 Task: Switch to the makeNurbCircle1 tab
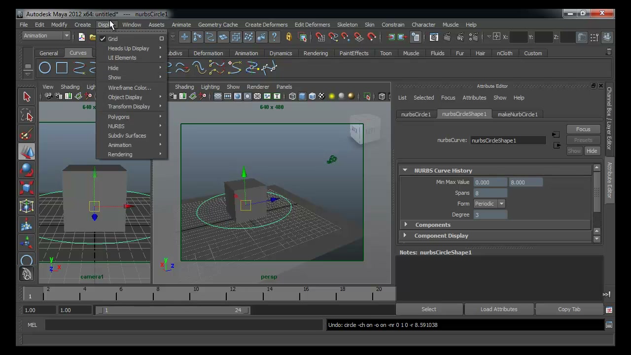[x=517, y=114]
